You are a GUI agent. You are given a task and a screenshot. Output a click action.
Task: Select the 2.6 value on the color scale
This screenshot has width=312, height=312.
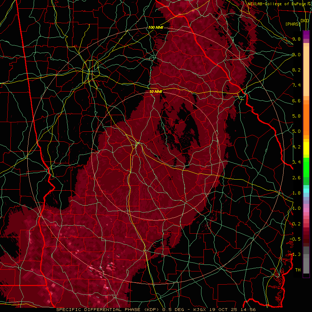[296, 178]
